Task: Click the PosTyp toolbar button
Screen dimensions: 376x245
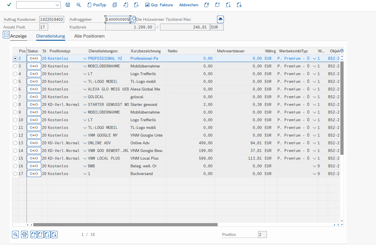Action: pyautogui.click(x=97, y=5)
